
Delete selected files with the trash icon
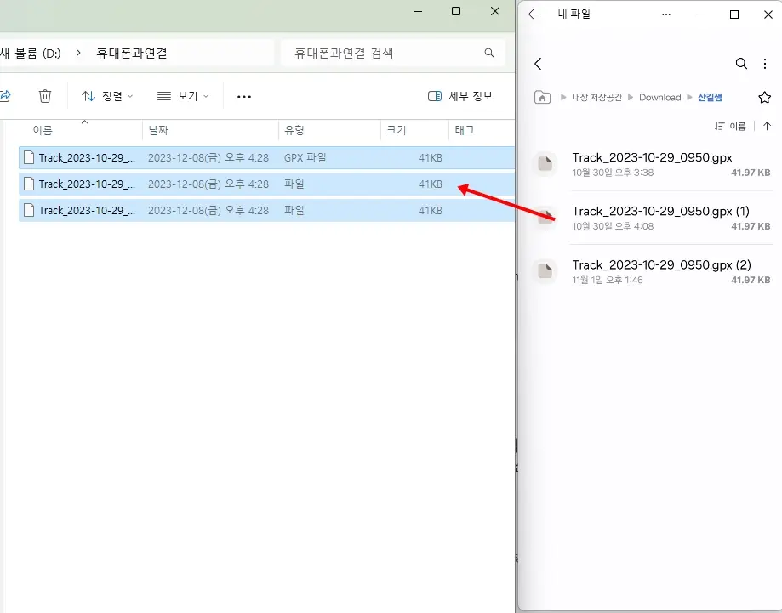point(45,96)
